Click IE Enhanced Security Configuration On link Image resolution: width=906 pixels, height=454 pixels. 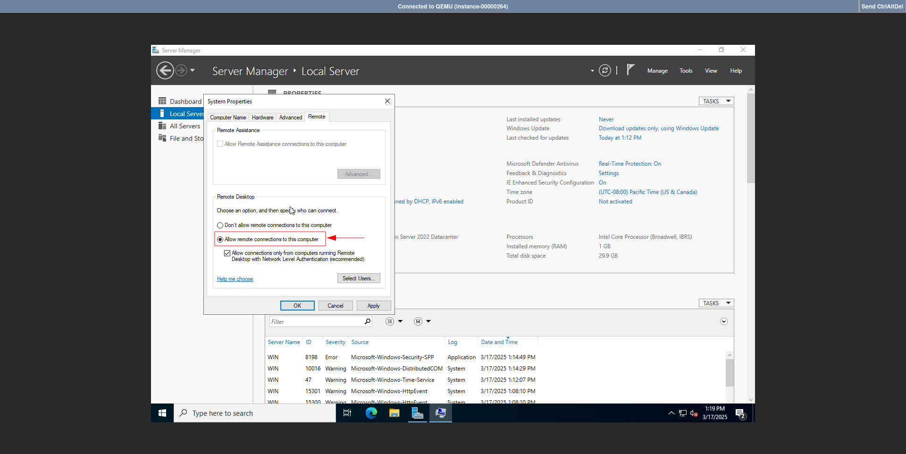[603, 183]
